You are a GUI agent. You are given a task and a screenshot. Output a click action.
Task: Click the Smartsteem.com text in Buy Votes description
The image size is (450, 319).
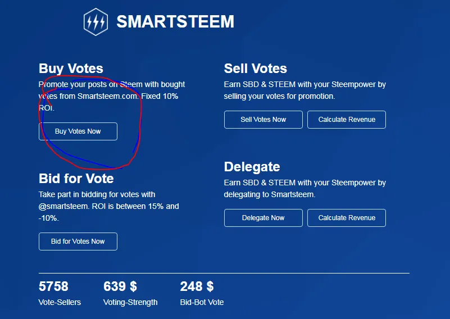(x=108, y=96)
